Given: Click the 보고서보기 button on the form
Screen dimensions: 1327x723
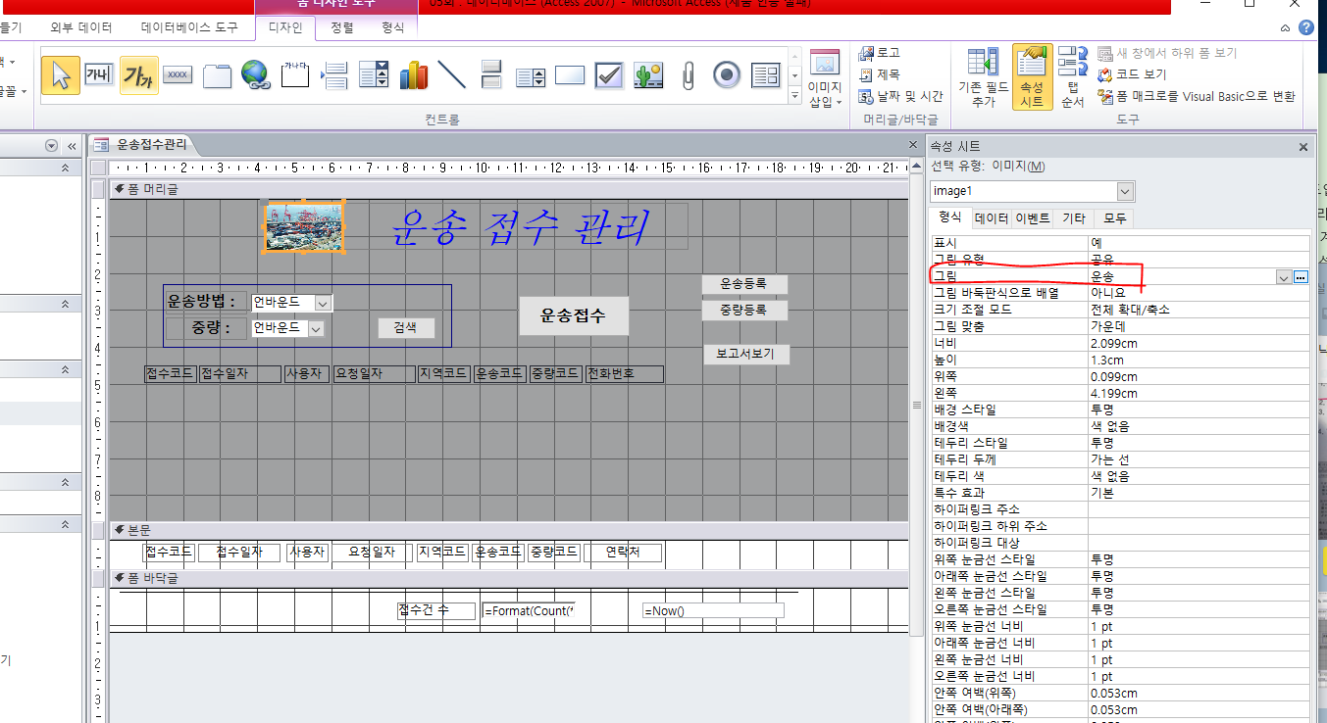Looking at the screenshot, I should pos(745,354).
